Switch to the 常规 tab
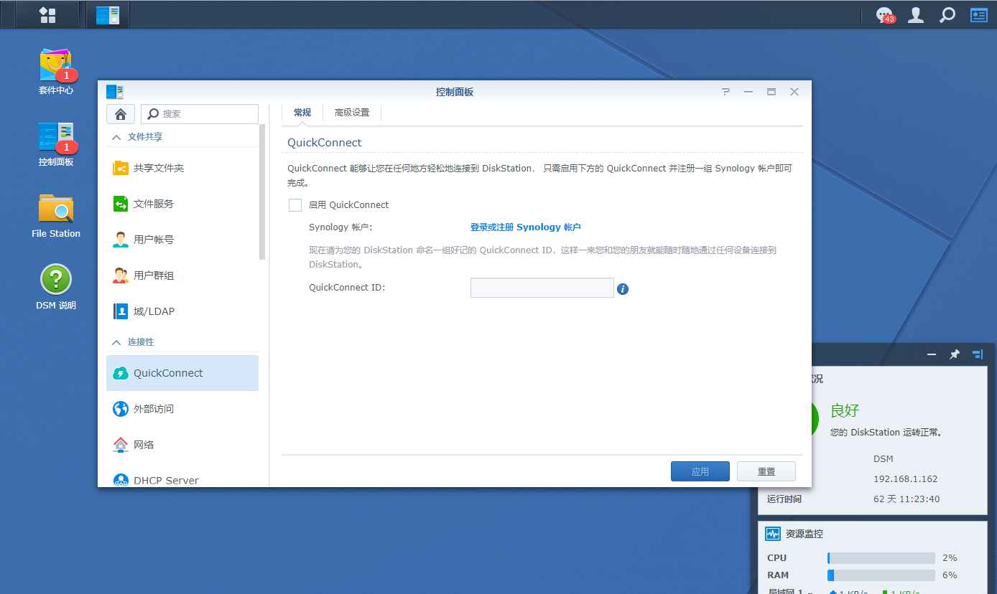The height and width of the screenshot is (594, 997). pyautogui.click(x=302, y=113)
